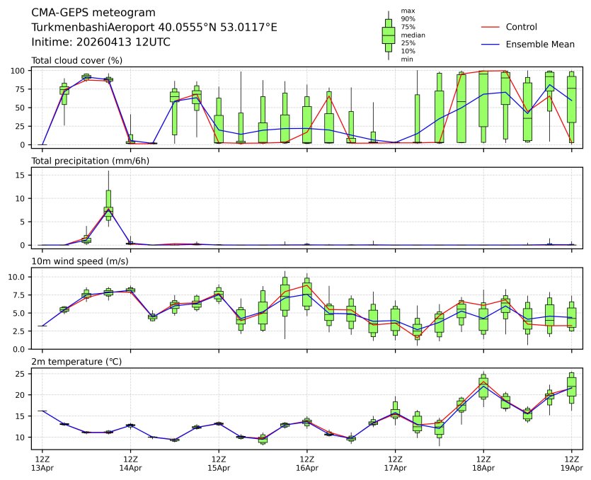The width and height of the screenshot is (591, 480).
Task: Click the TurkmenbashiAeroport coordinates text
Action: (154, 27)
